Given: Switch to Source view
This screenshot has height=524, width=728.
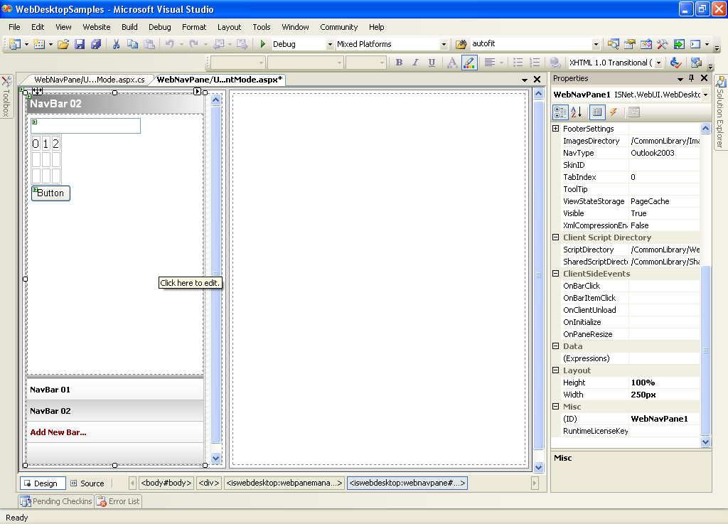Looking at the screenshot, I should (87, 483).
